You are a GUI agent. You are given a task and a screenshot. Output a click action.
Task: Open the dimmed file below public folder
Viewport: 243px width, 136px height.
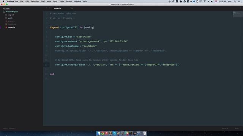(11, 21)
